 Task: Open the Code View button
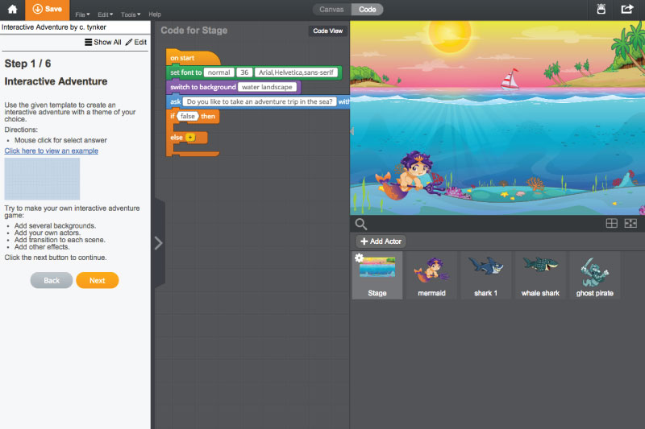[x=328, y=31]
